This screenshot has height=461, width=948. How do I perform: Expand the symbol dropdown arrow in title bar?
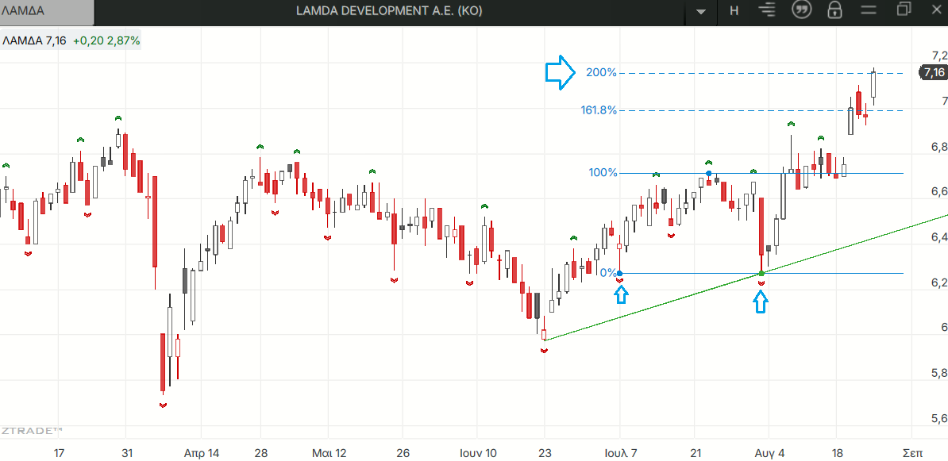[x=701, y=11]
